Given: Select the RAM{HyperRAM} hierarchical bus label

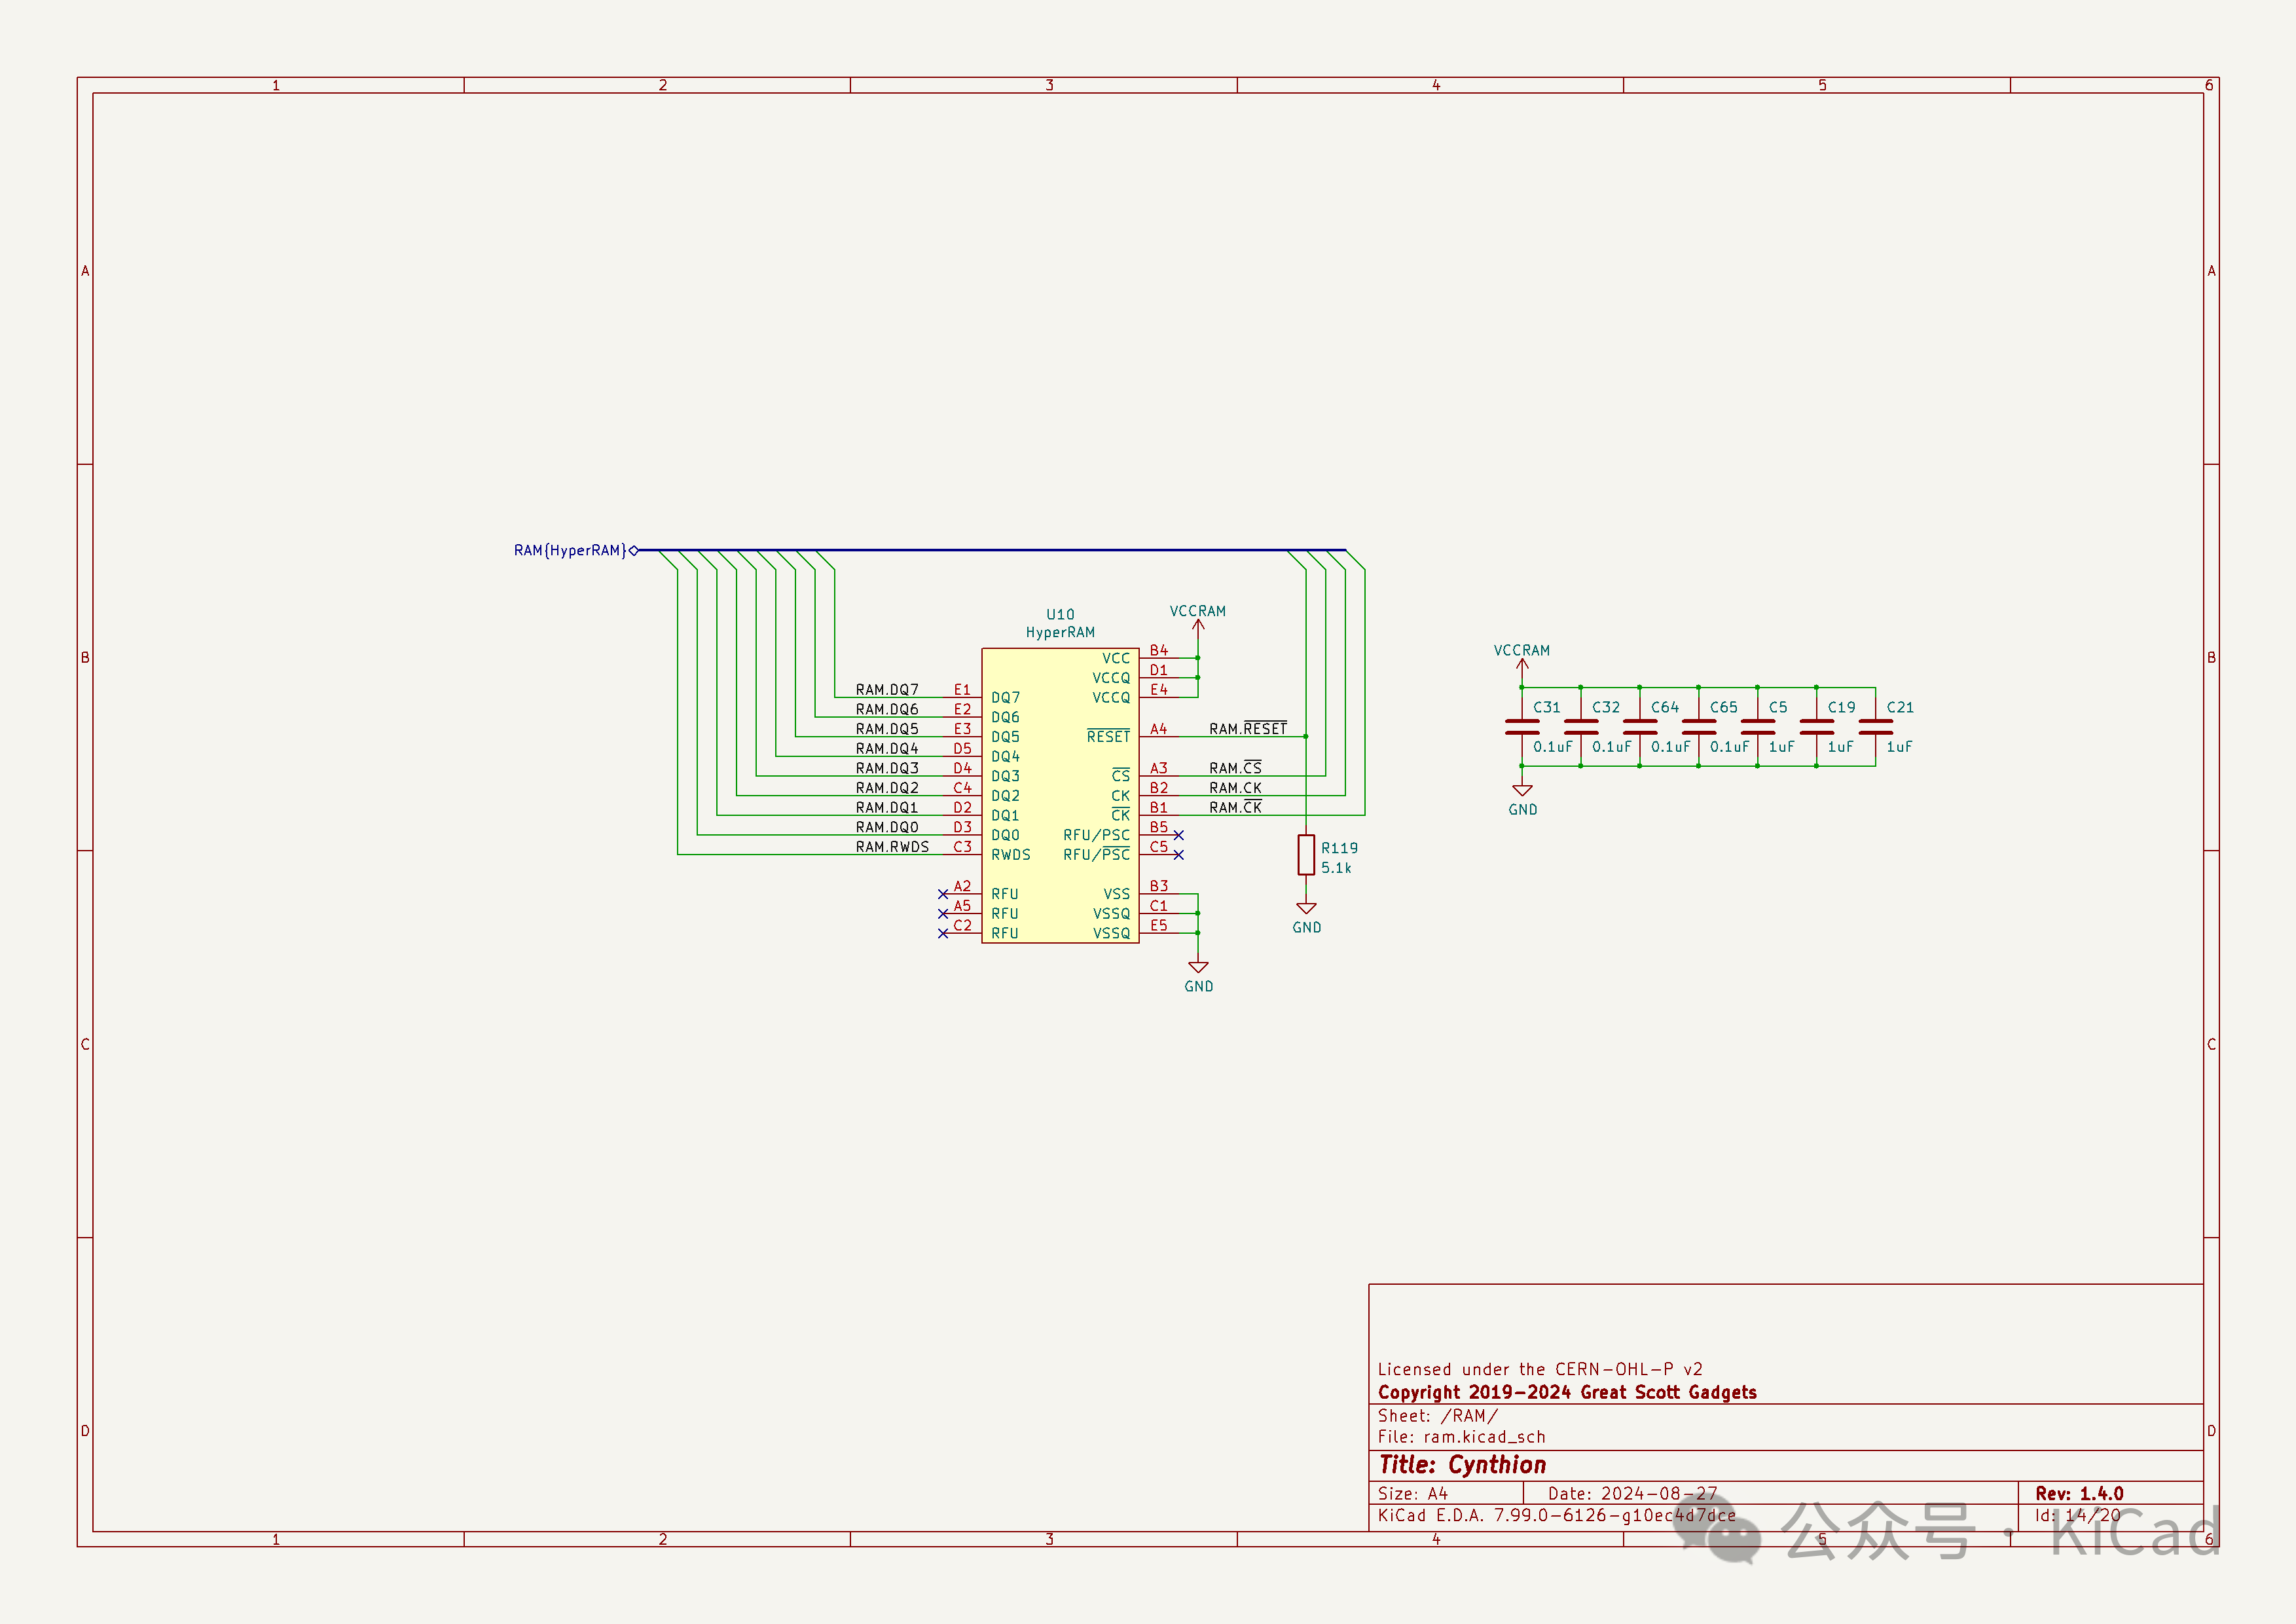Looking at the screenshot, I should coord(570,551).
